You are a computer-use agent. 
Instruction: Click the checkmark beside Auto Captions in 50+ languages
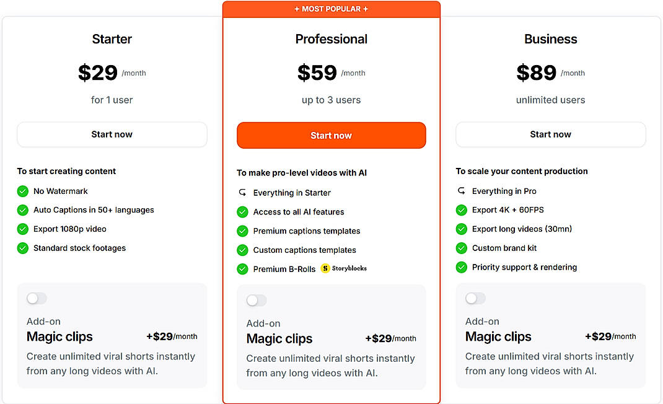click(x=22, y=210)
